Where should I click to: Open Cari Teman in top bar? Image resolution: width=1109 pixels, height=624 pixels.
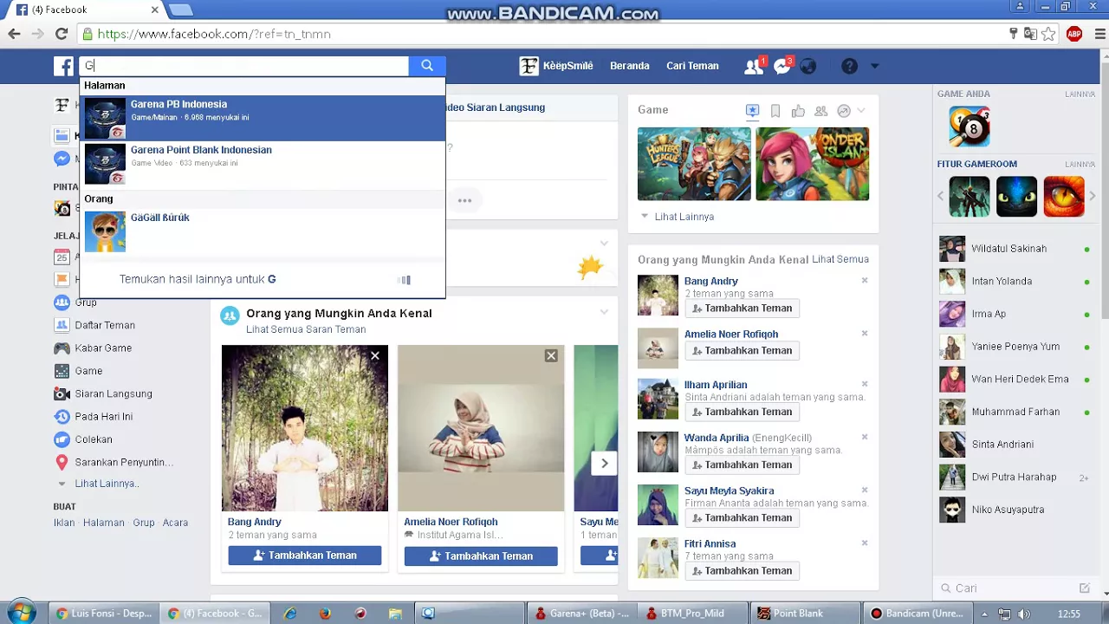point(692,66)
